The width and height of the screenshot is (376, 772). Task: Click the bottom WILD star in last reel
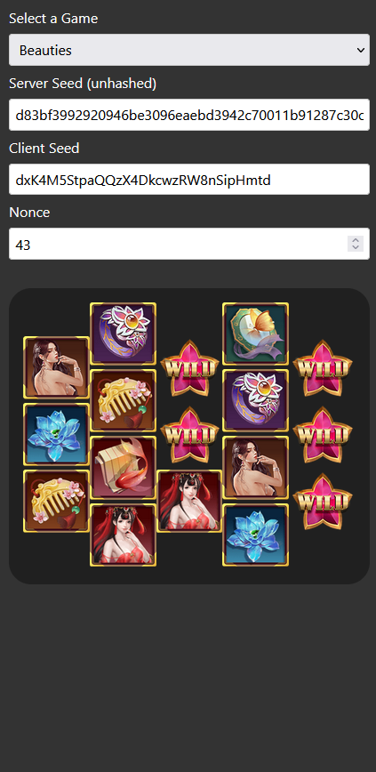pyautogui.click(x=323, y=502)
